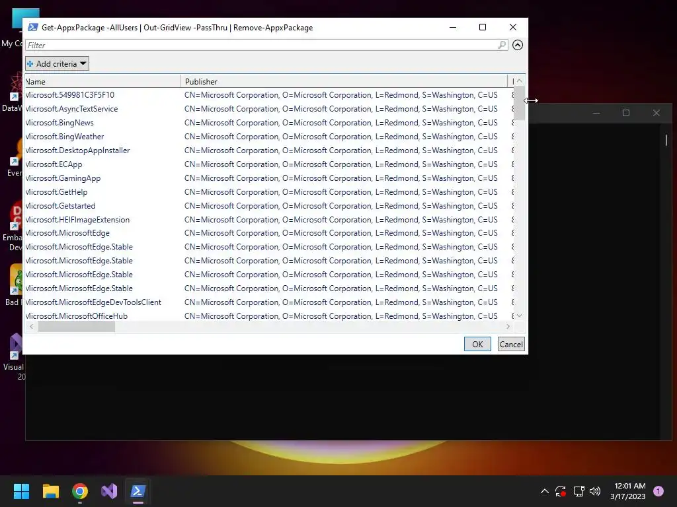Image resolution: width=677 pixels, height=507 pixels.
Task: Open the clock and date 12:01 AM
Action: pyautogui.click(x=628, y=491)
